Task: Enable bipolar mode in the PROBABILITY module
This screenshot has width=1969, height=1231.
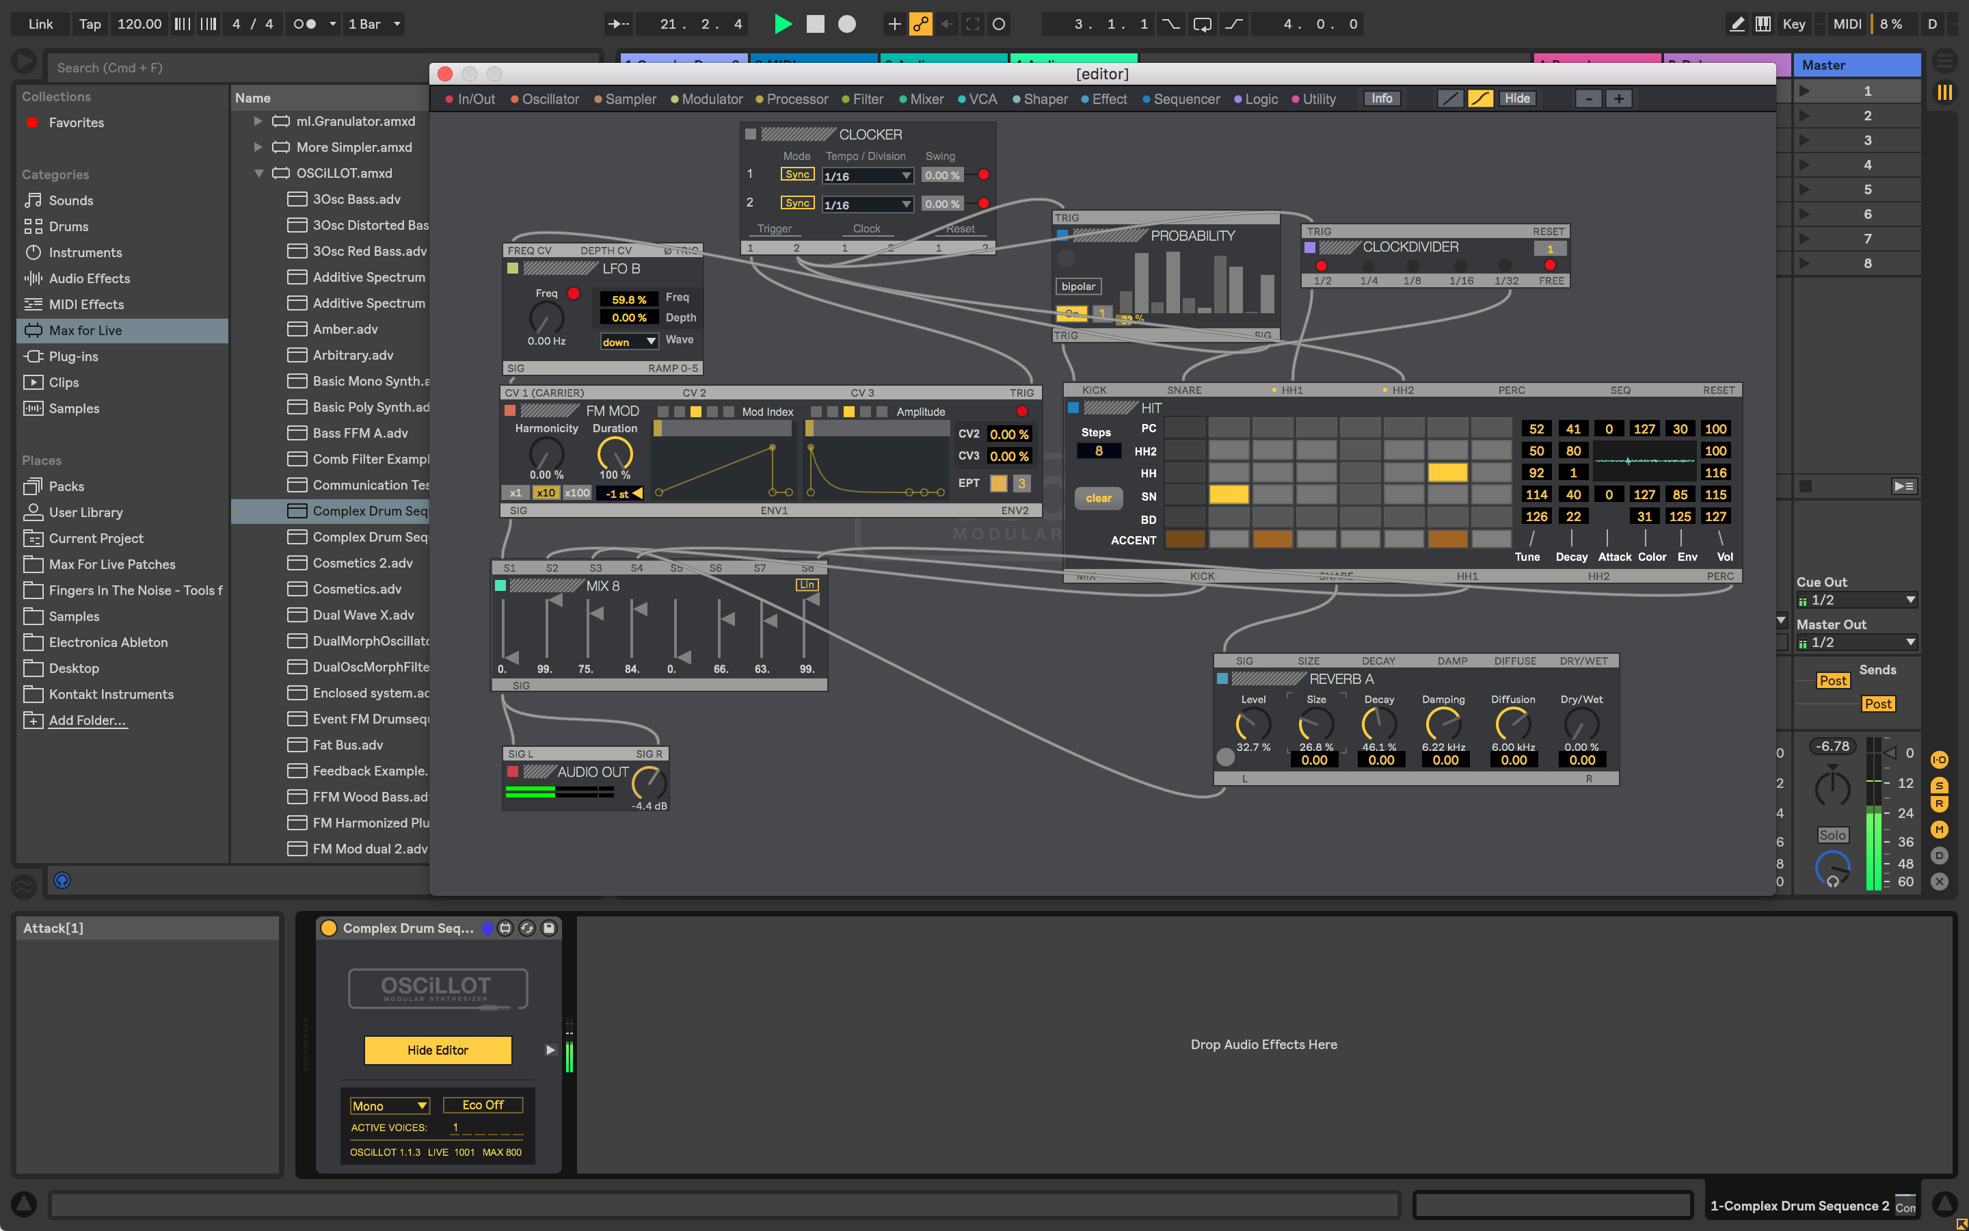Action: pyautogui.click(x=1078, y=286)
